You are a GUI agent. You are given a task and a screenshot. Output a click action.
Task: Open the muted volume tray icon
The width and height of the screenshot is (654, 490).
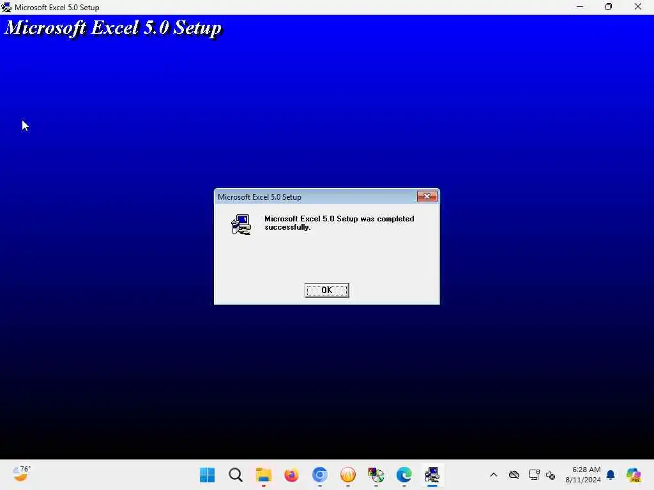[551, 475]
